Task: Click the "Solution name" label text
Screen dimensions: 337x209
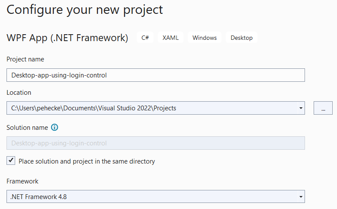Action: (x=27, y=128)
